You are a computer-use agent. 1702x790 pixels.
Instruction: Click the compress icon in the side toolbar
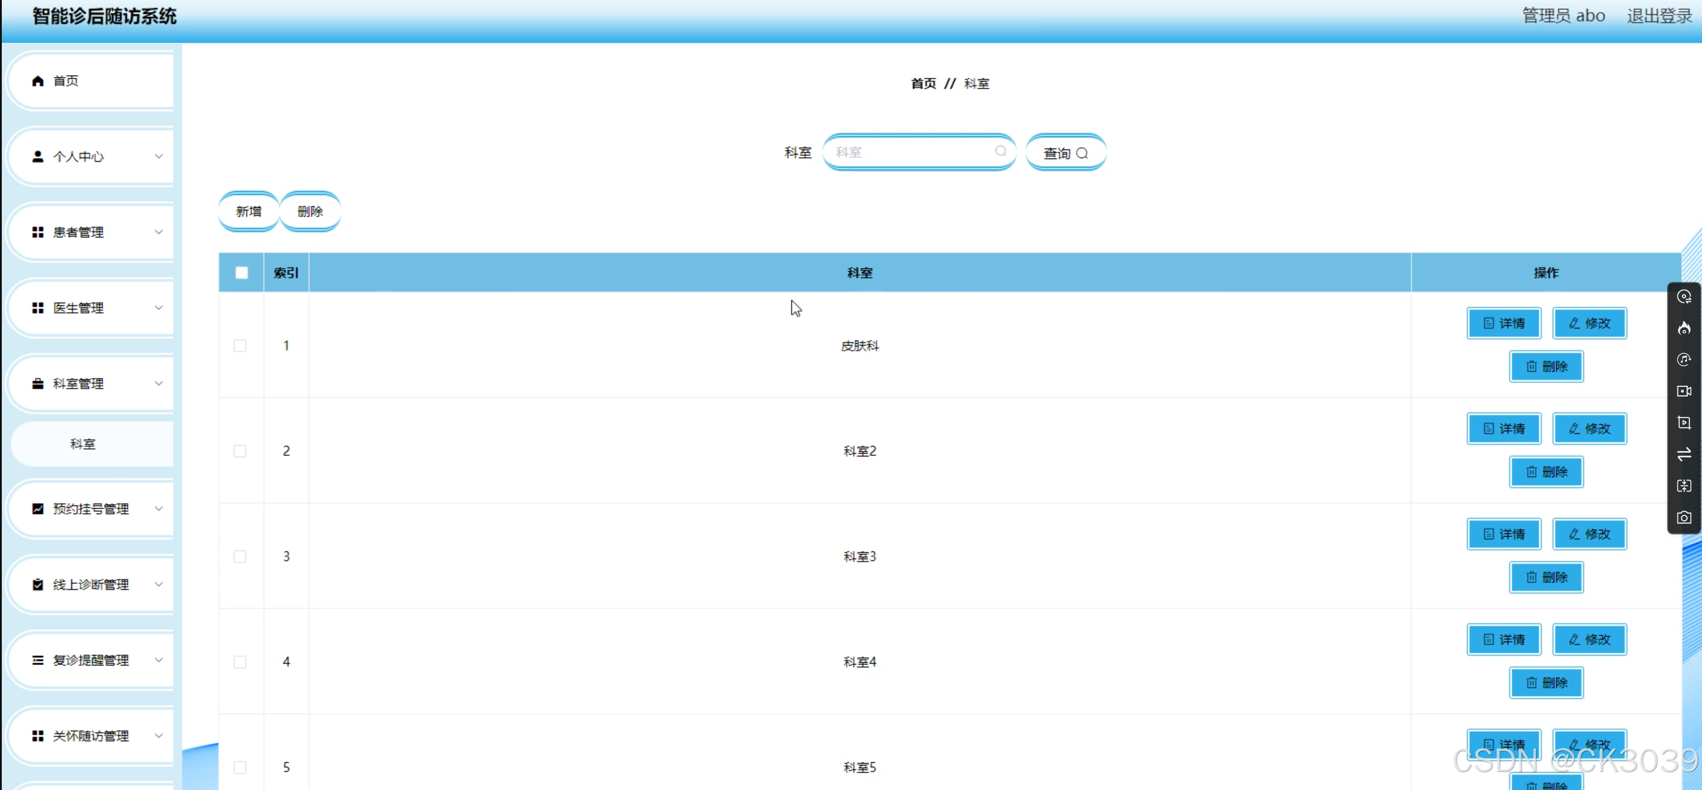[1684, 486]
